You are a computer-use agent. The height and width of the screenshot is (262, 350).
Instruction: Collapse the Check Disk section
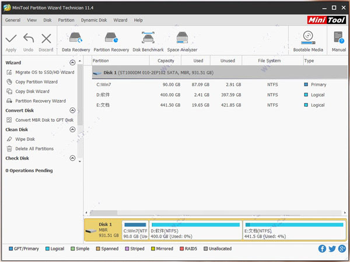[x=72, y=158]
